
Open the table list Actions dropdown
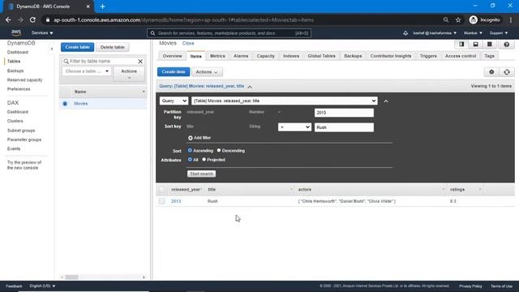click(129, 74)
